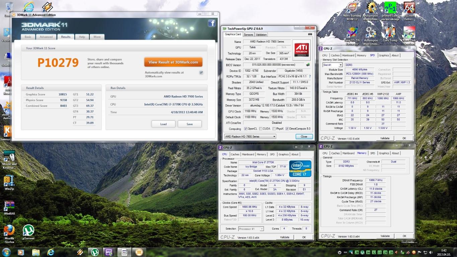The image size is (457, 257).
Task: Open WinRAR desktop icon
Action: point(9,207)
